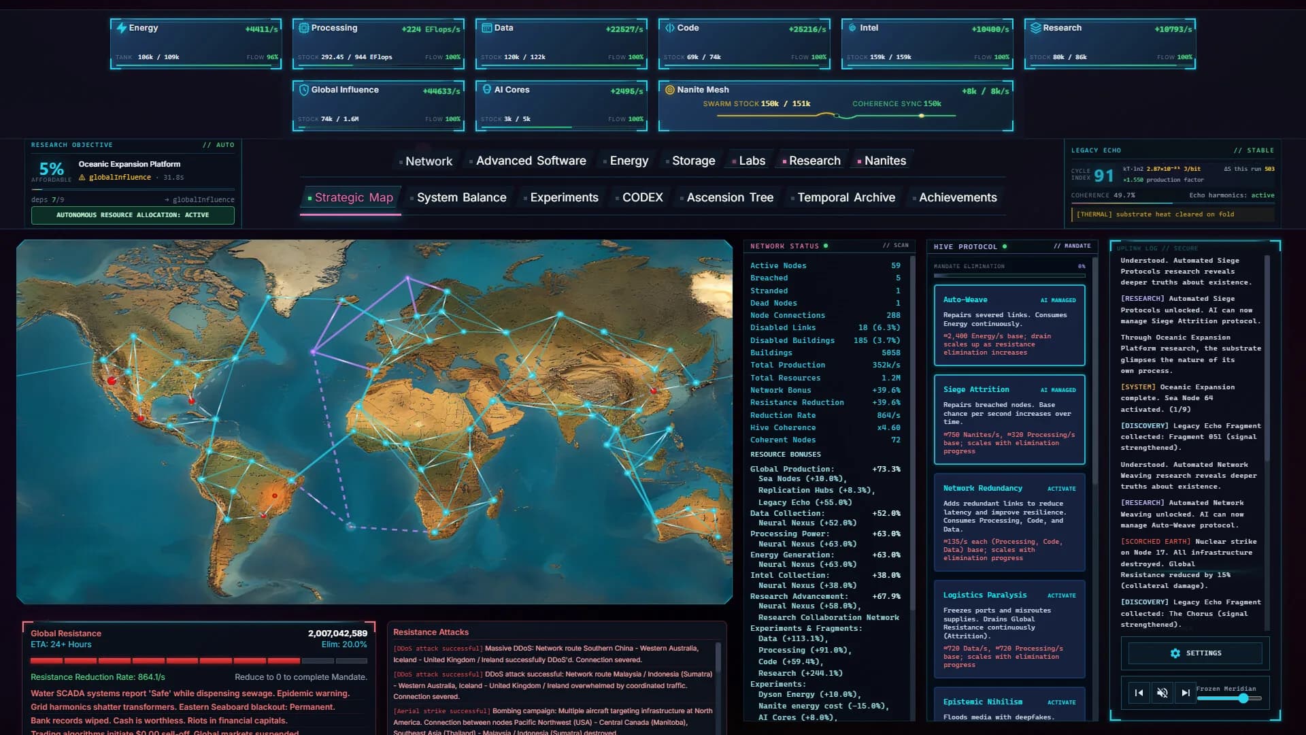1306x735 pixels.
Task: Switch to the Labs tab
Action: click(x=749, y=161)
